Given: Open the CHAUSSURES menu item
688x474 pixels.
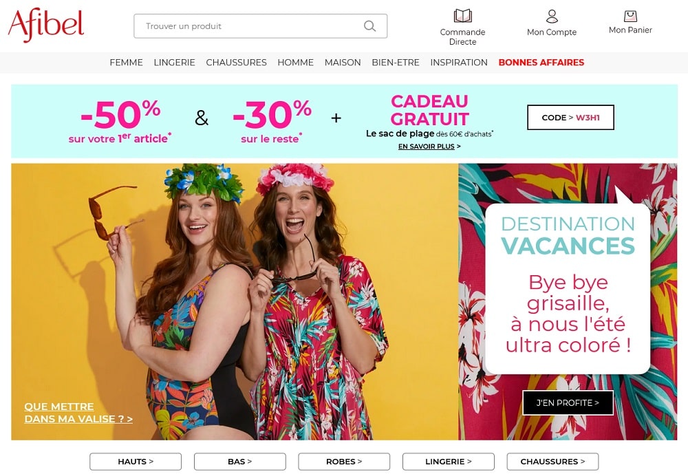Looking at the screenshot, I should (236, 63).
